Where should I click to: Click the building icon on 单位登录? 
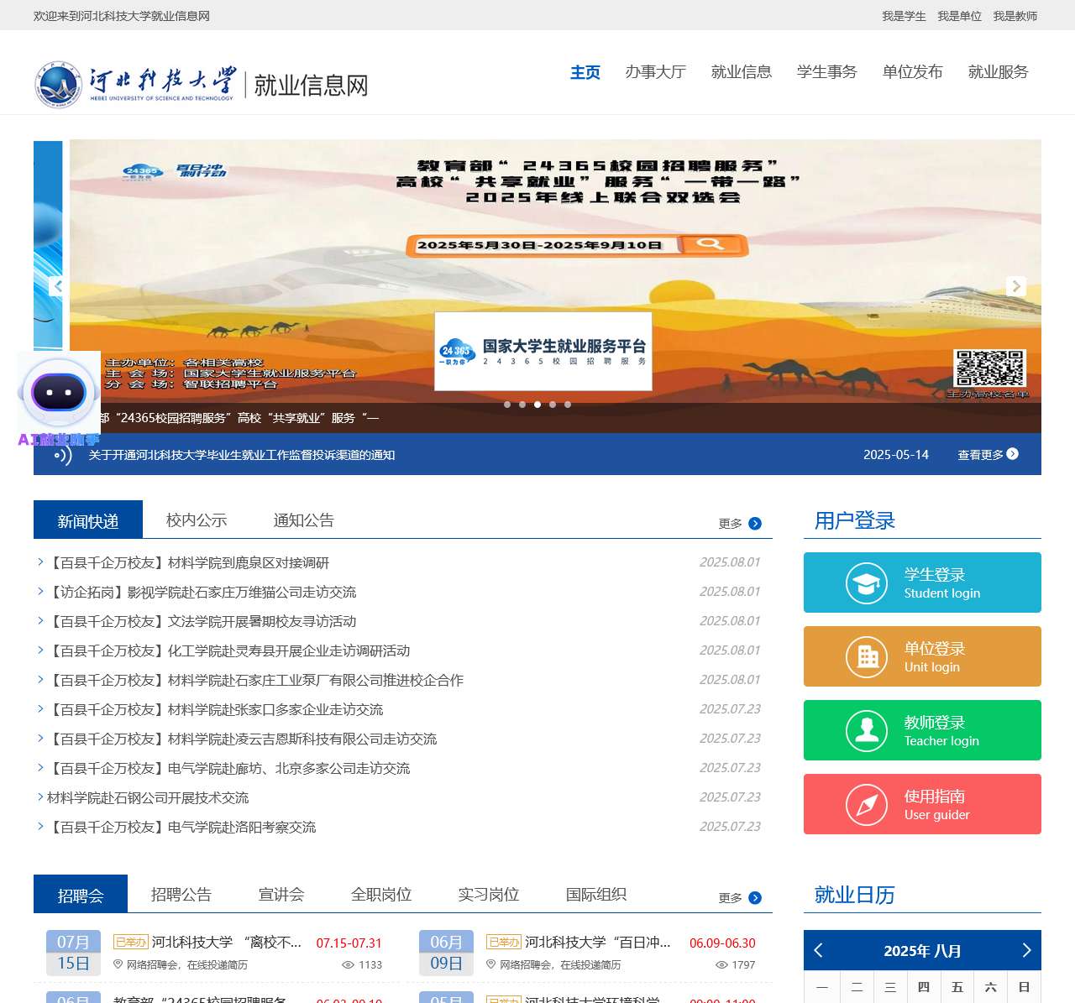click(x=867, y=656)
